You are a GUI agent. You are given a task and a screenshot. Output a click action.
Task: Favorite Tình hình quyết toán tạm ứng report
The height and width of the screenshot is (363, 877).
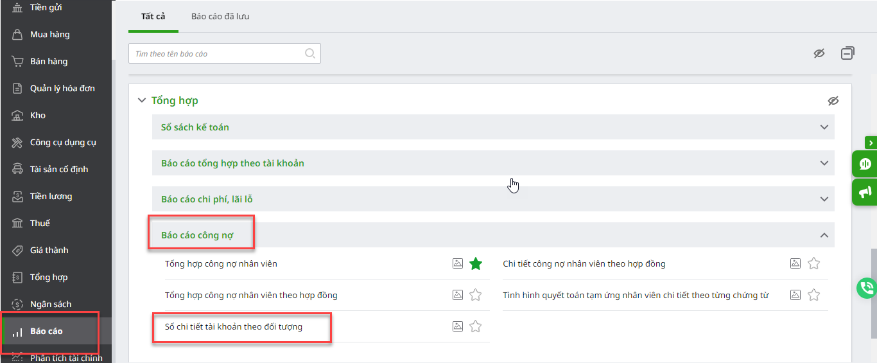coord(813,295)
